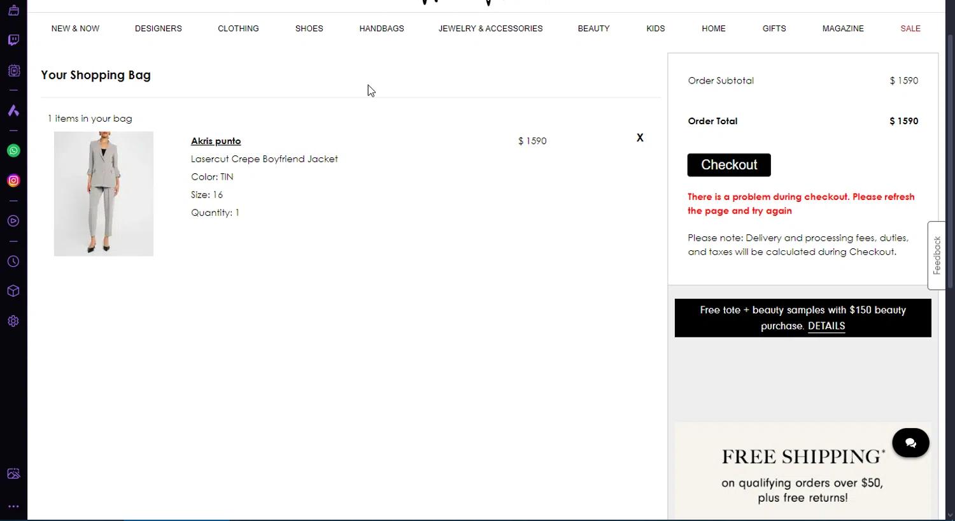Open the Player icon in the sidebar

pyautogui.click(x=13, y=221)
